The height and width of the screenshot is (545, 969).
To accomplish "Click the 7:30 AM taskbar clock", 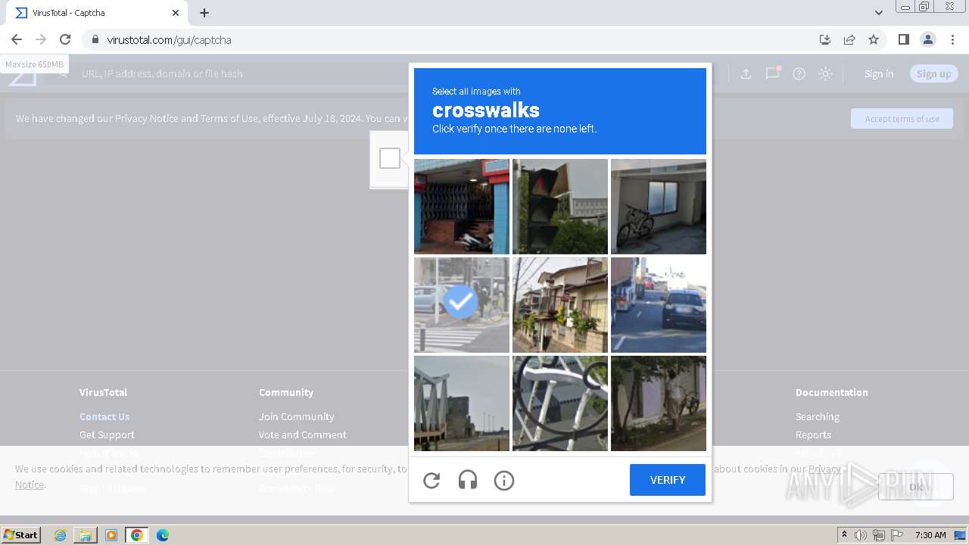I will point(930,535).
